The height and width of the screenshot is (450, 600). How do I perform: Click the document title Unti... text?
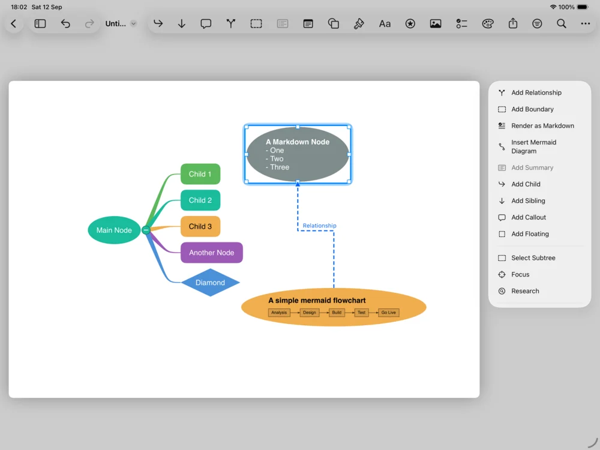pos(115,24)
